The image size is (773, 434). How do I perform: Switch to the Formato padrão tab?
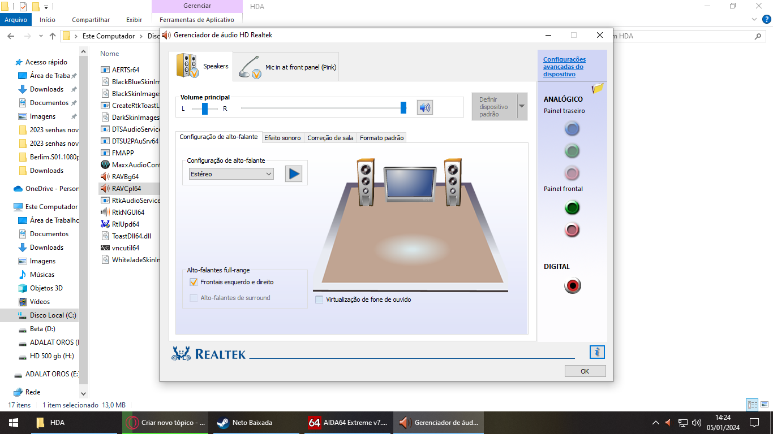(x=381, y=138)
